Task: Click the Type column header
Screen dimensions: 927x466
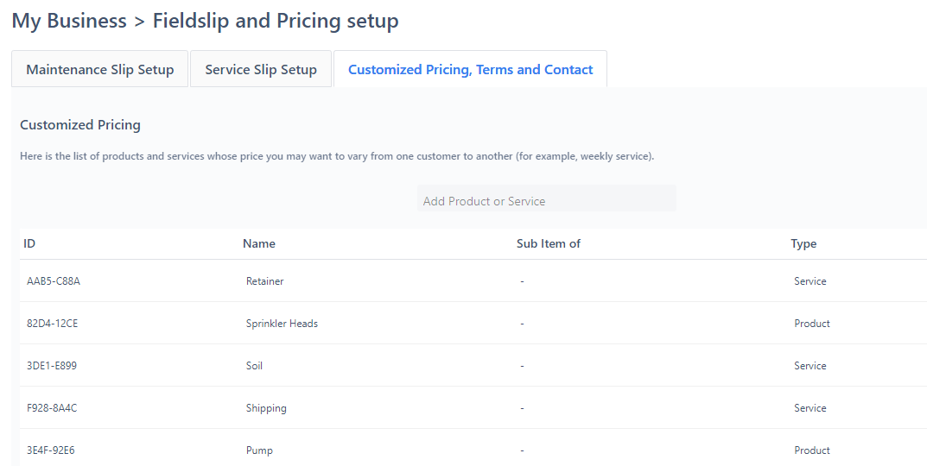Action: point(803,243)
